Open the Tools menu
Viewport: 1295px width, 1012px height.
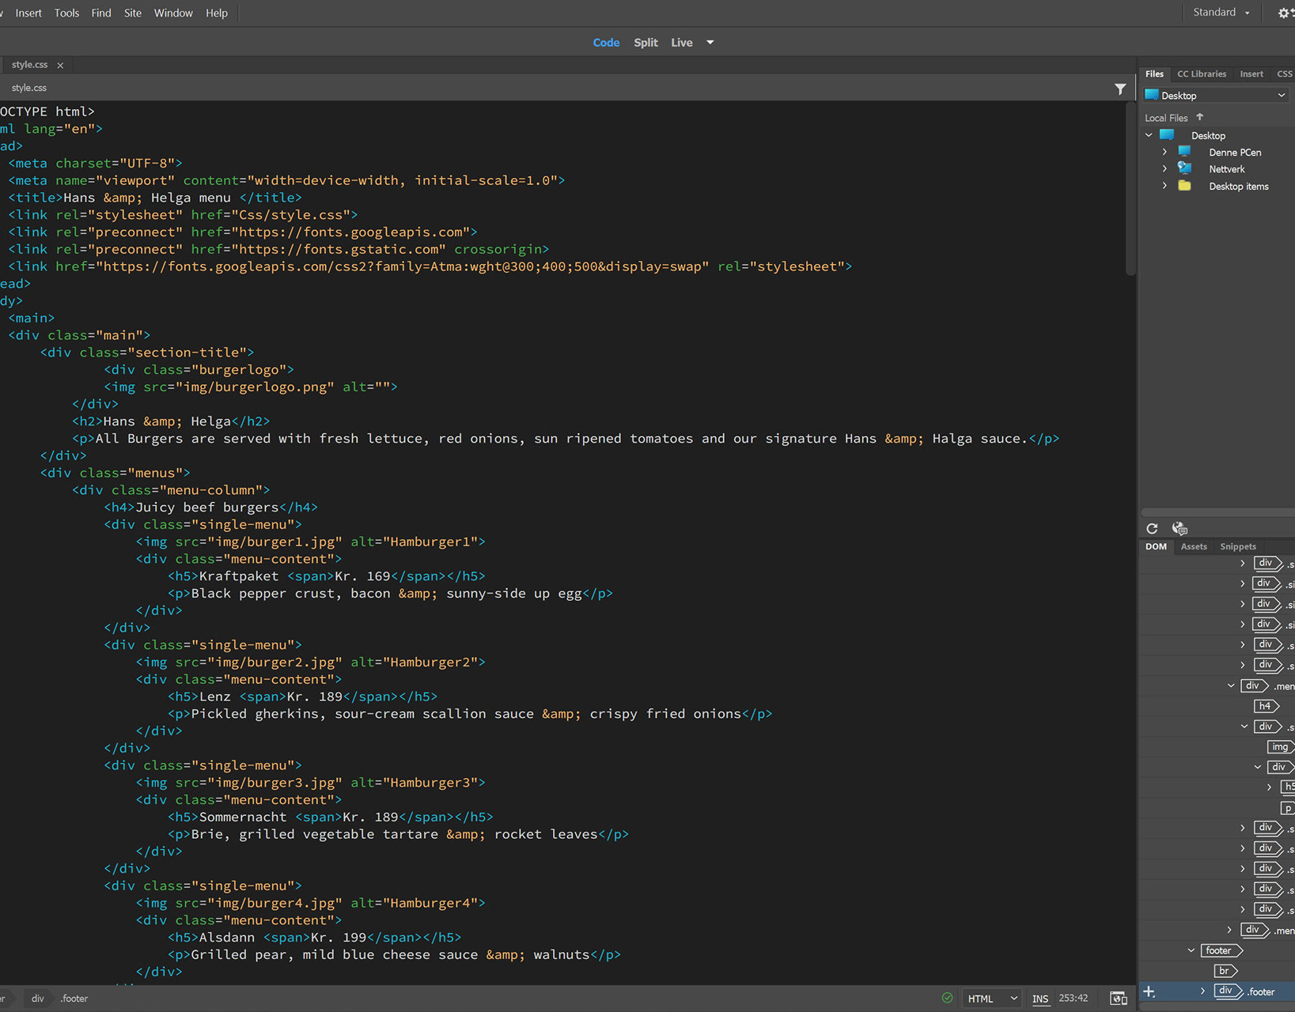click(66, 13)
